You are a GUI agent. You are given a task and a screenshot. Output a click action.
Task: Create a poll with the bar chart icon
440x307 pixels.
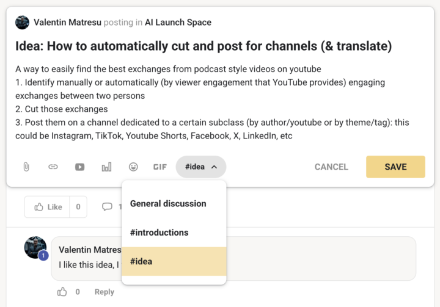[x=106, y=167]
